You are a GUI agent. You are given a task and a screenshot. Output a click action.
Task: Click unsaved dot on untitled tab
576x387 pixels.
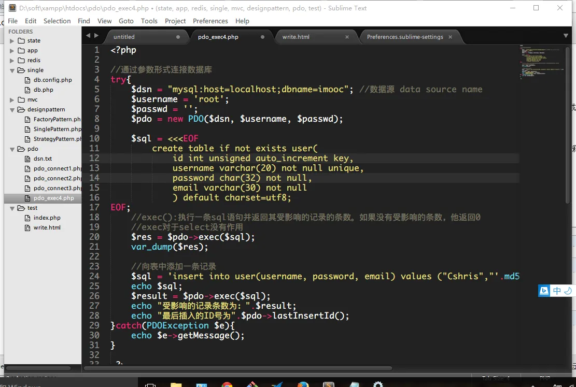[178, 37]
